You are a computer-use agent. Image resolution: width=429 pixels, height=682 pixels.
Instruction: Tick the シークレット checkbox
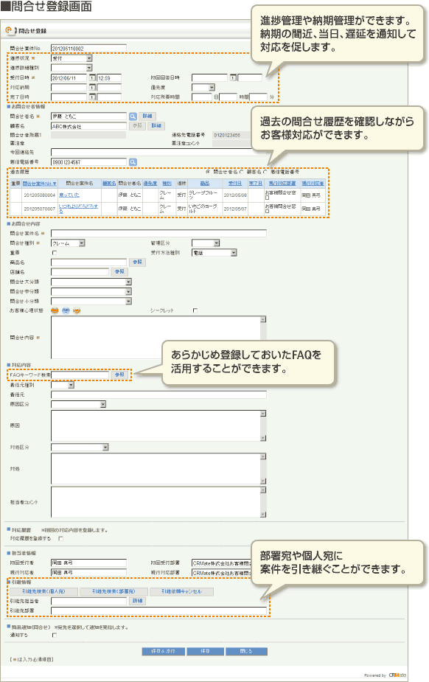coord(195,310)
